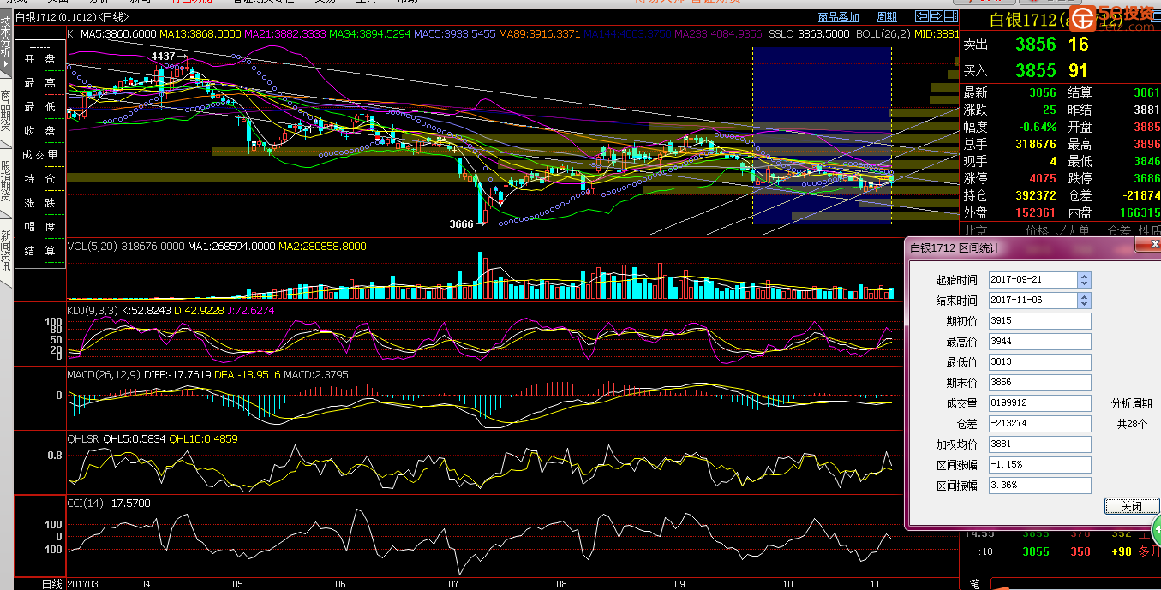Select 结算 in the field list

[40, 251]
